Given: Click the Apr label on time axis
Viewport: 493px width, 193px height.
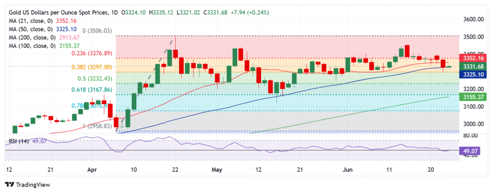Looking at the screenshot, I should pos(92,169).
